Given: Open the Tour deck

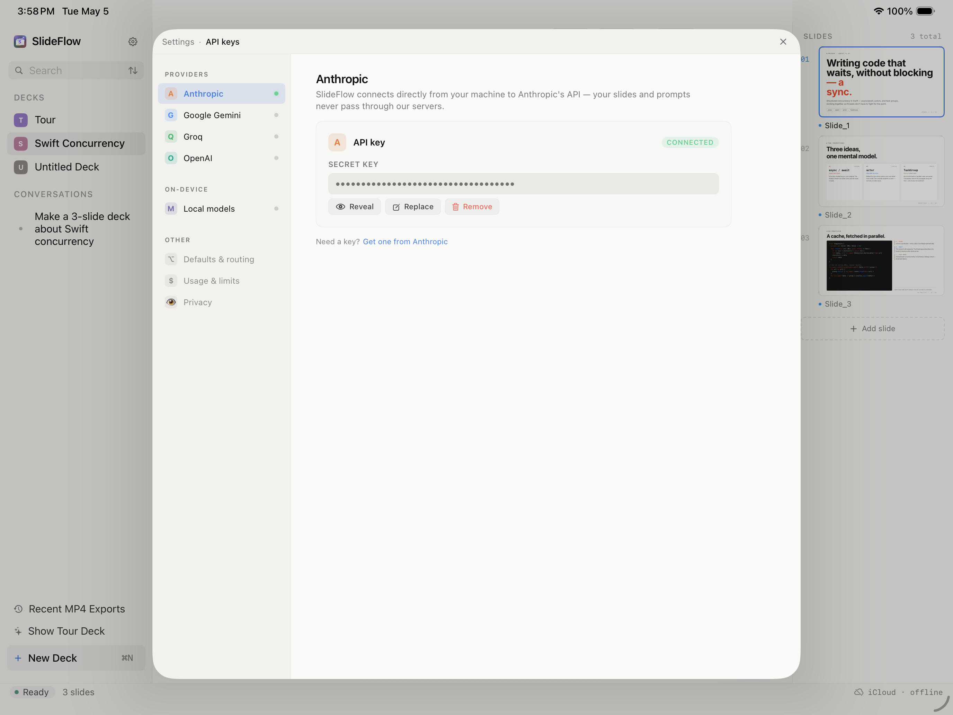Looking at the screenshot, I should (76, 120).
